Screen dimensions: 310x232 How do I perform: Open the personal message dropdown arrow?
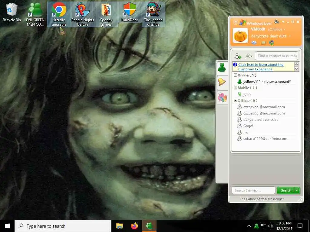pyautogui.click(x=290, y=36)
